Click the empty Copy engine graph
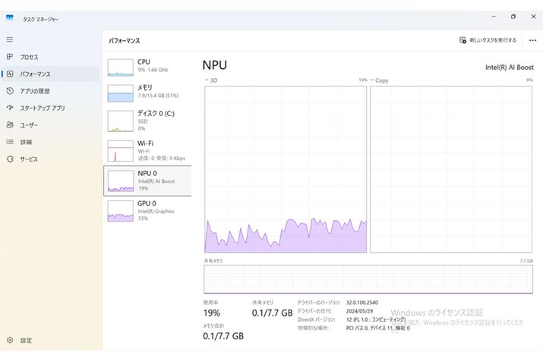Viewport: 543px width, 362px height. [x=451, y=169]
